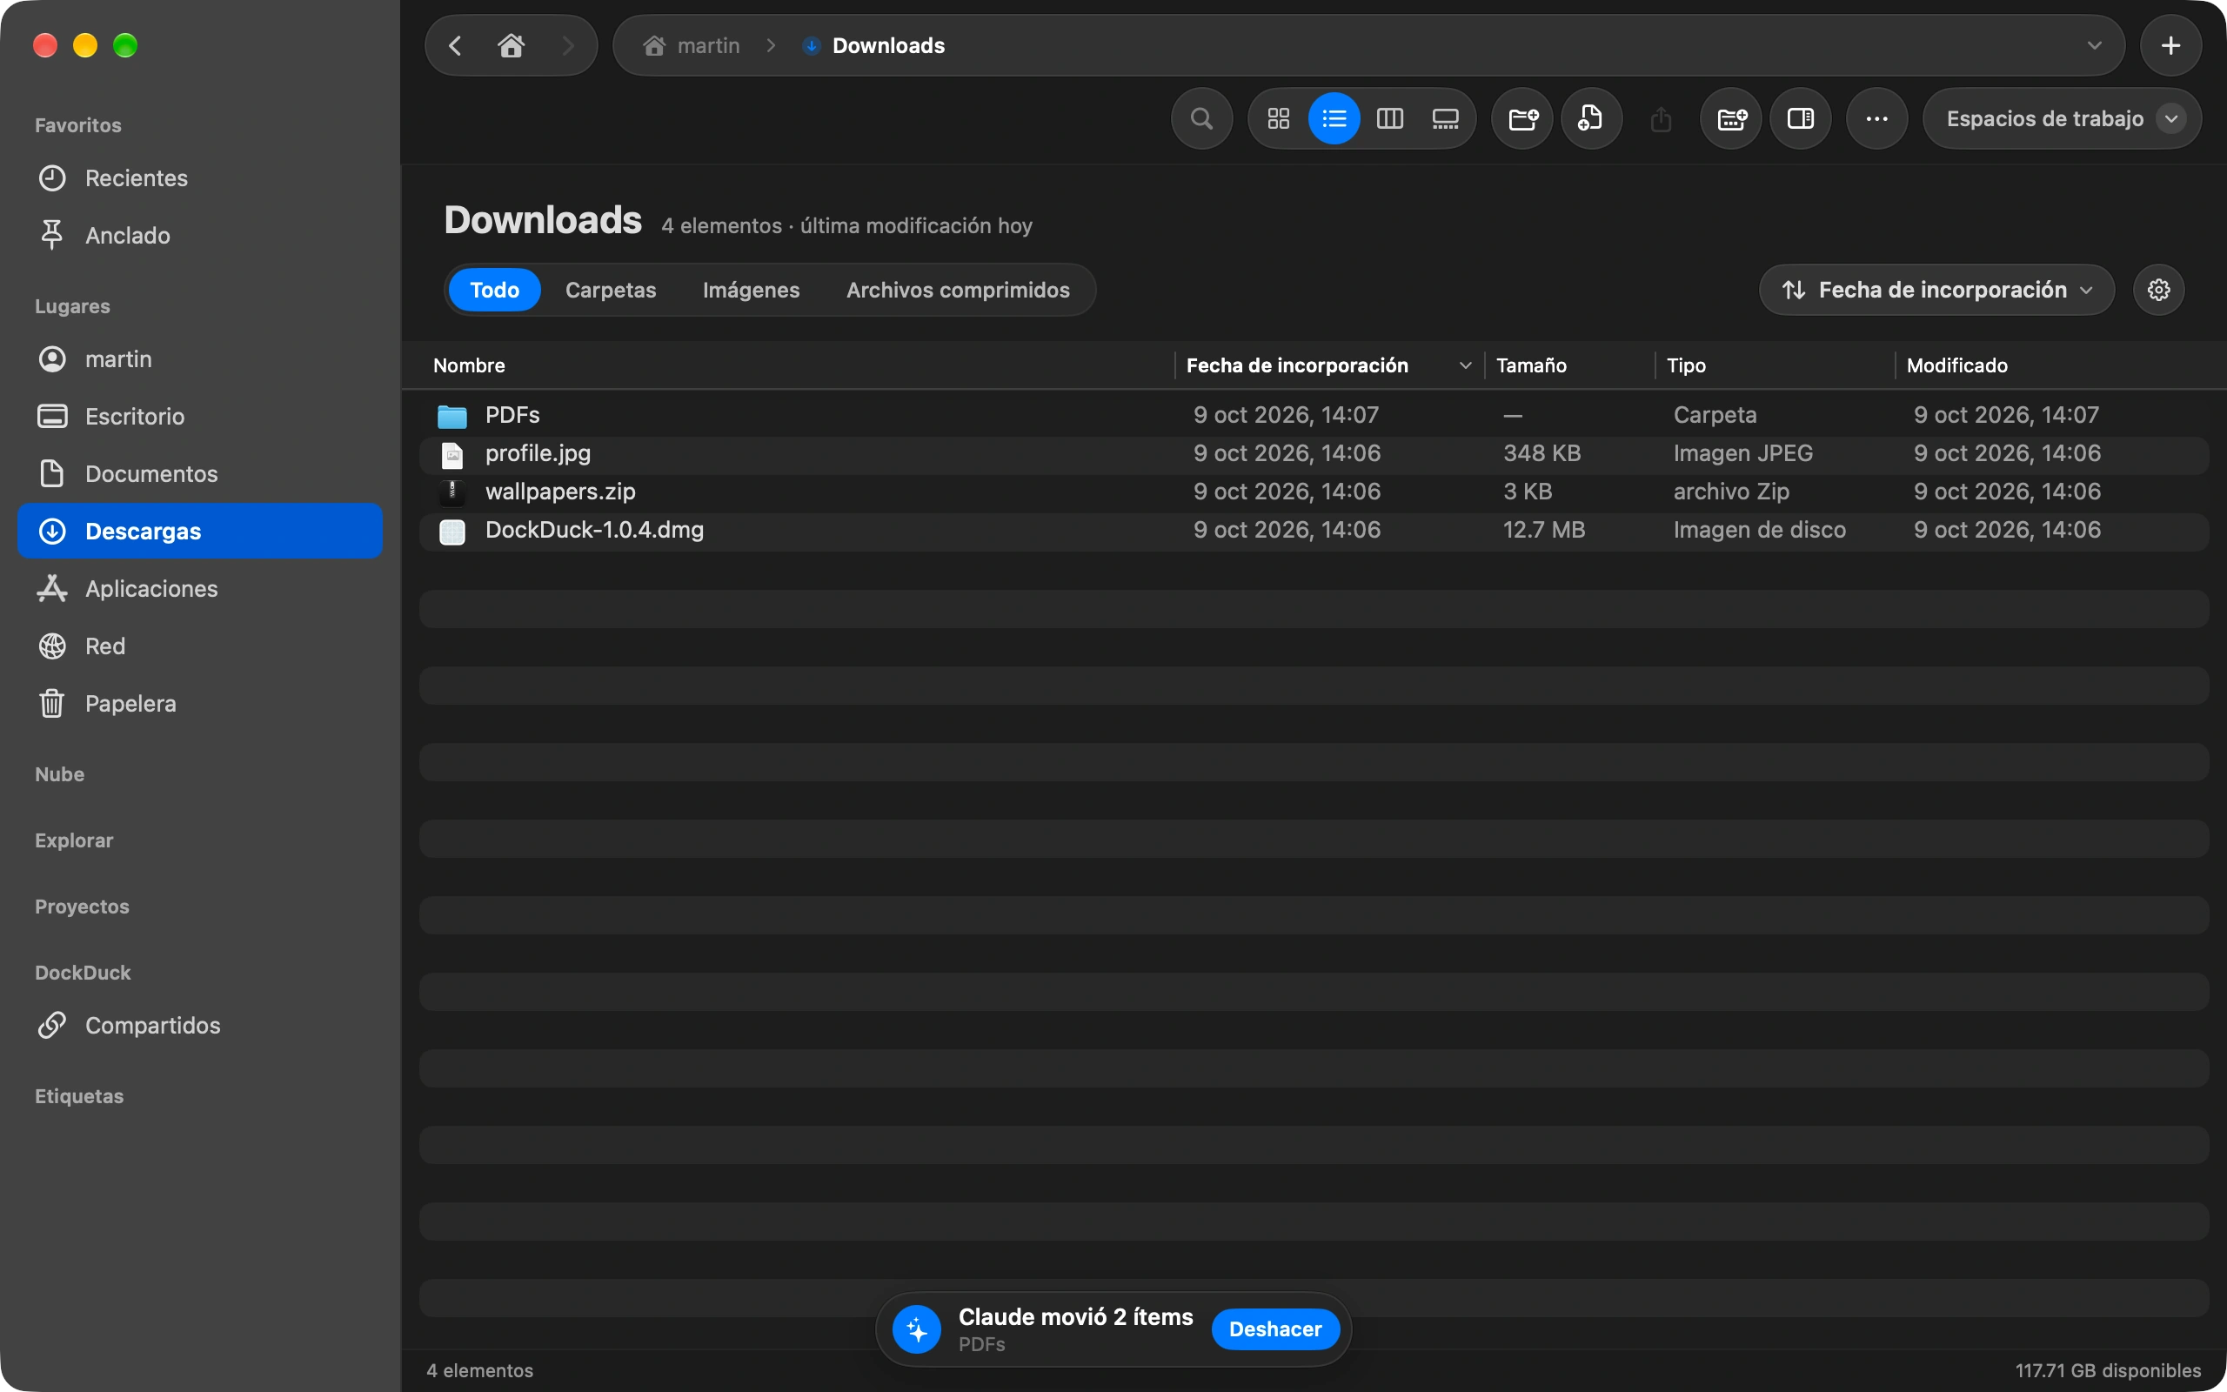Viewport: 2227px width, 1392px height.
Task: Open Red in sidebar
Action: [x=200, y=646]
